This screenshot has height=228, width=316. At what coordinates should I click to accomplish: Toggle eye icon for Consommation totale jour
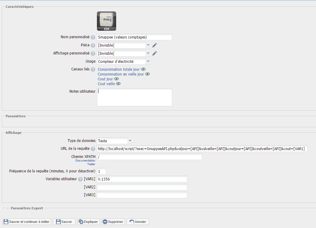pyautogui.click(x=143, y=69)
